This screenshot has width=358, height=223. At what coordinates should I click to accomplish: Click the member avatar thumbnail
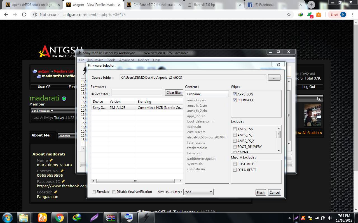point(313,115)
